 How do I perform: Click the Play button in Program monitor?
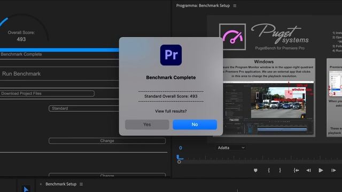[x=321, y=171]
